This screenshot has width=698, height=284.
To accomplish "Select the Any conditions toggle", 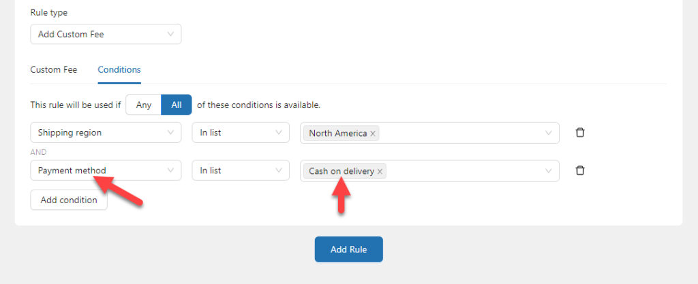I will [143, 105].
